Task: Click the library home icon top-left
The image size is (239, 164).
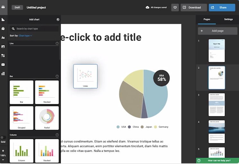Action: click(3, 7)
